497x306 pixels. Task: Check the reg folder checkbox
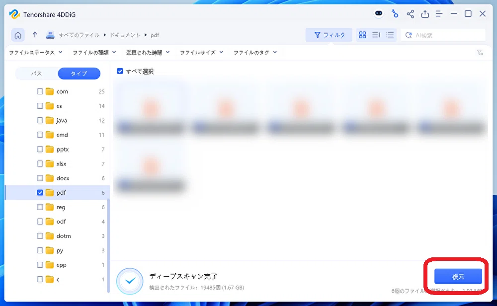(x=40, y=207)
